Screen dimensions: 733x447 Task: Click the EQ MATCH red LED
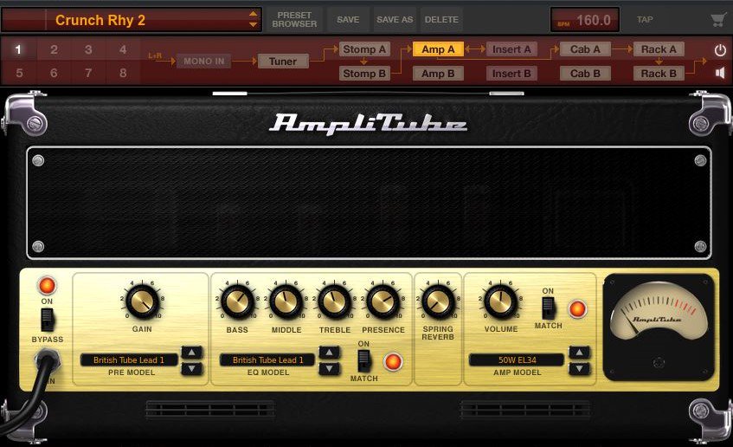coord(393,361)
